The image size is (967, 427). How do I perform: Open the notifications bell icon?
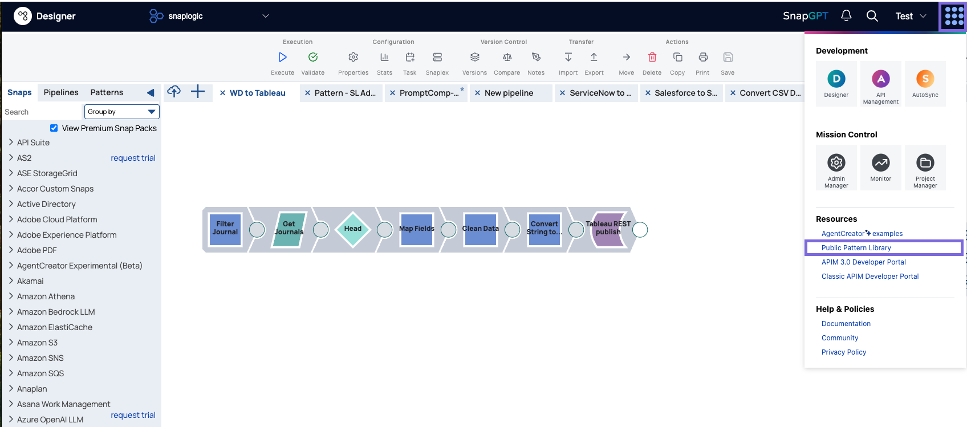click(846, 16)
